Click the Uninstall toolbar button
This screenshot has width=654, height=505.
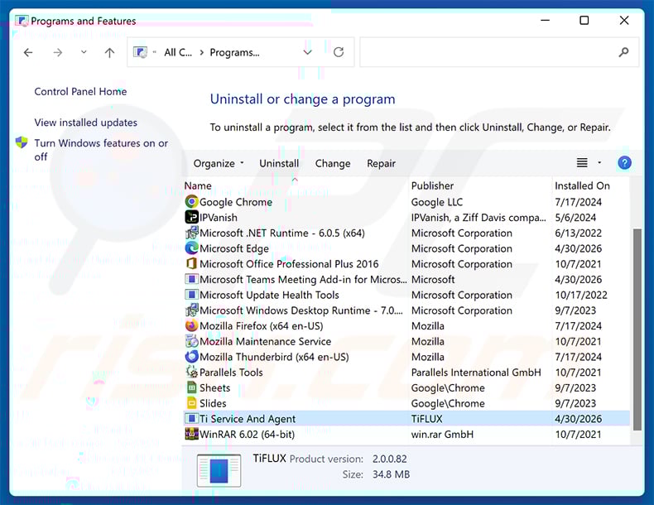(x=279, y=163)
